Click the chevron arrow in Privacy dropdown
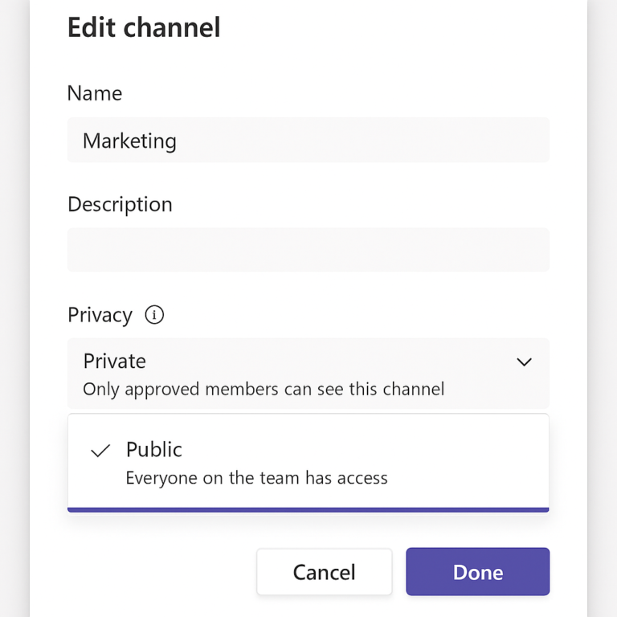Viewport: 617px width, 617px height. tap(524, 362)
